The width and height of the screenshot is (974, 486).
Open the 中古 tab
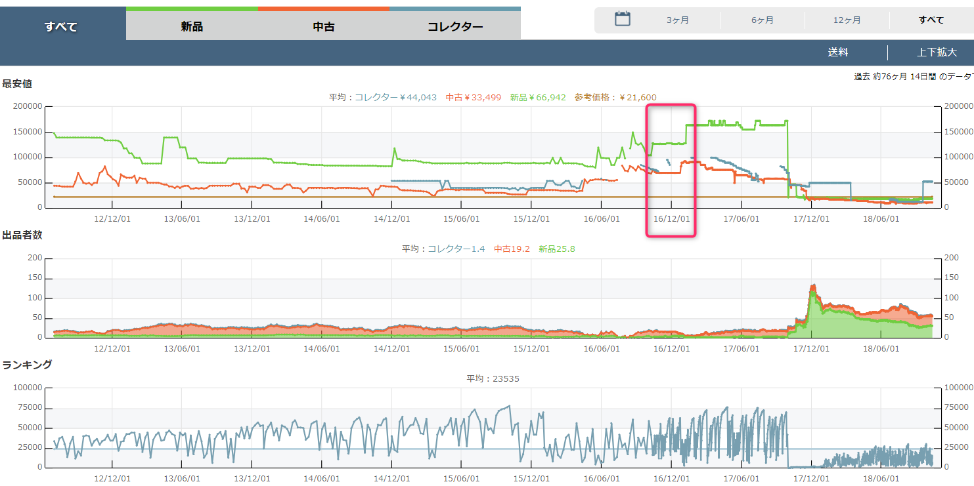click(x=324, y=27)
